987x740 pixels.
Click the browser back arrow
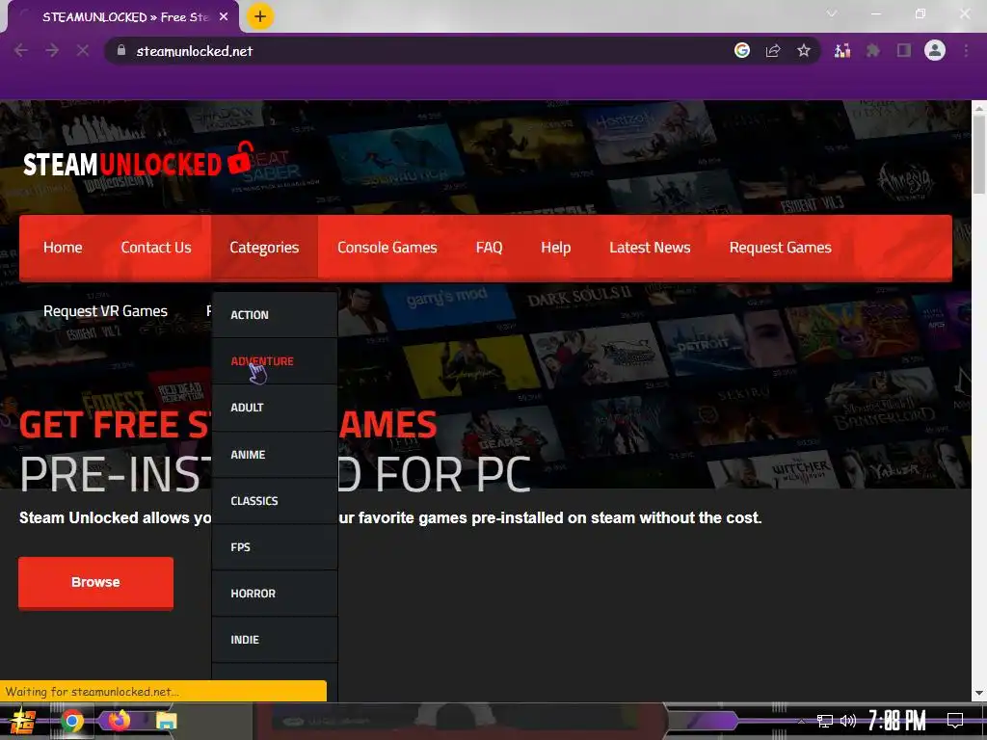pos(21,50)
